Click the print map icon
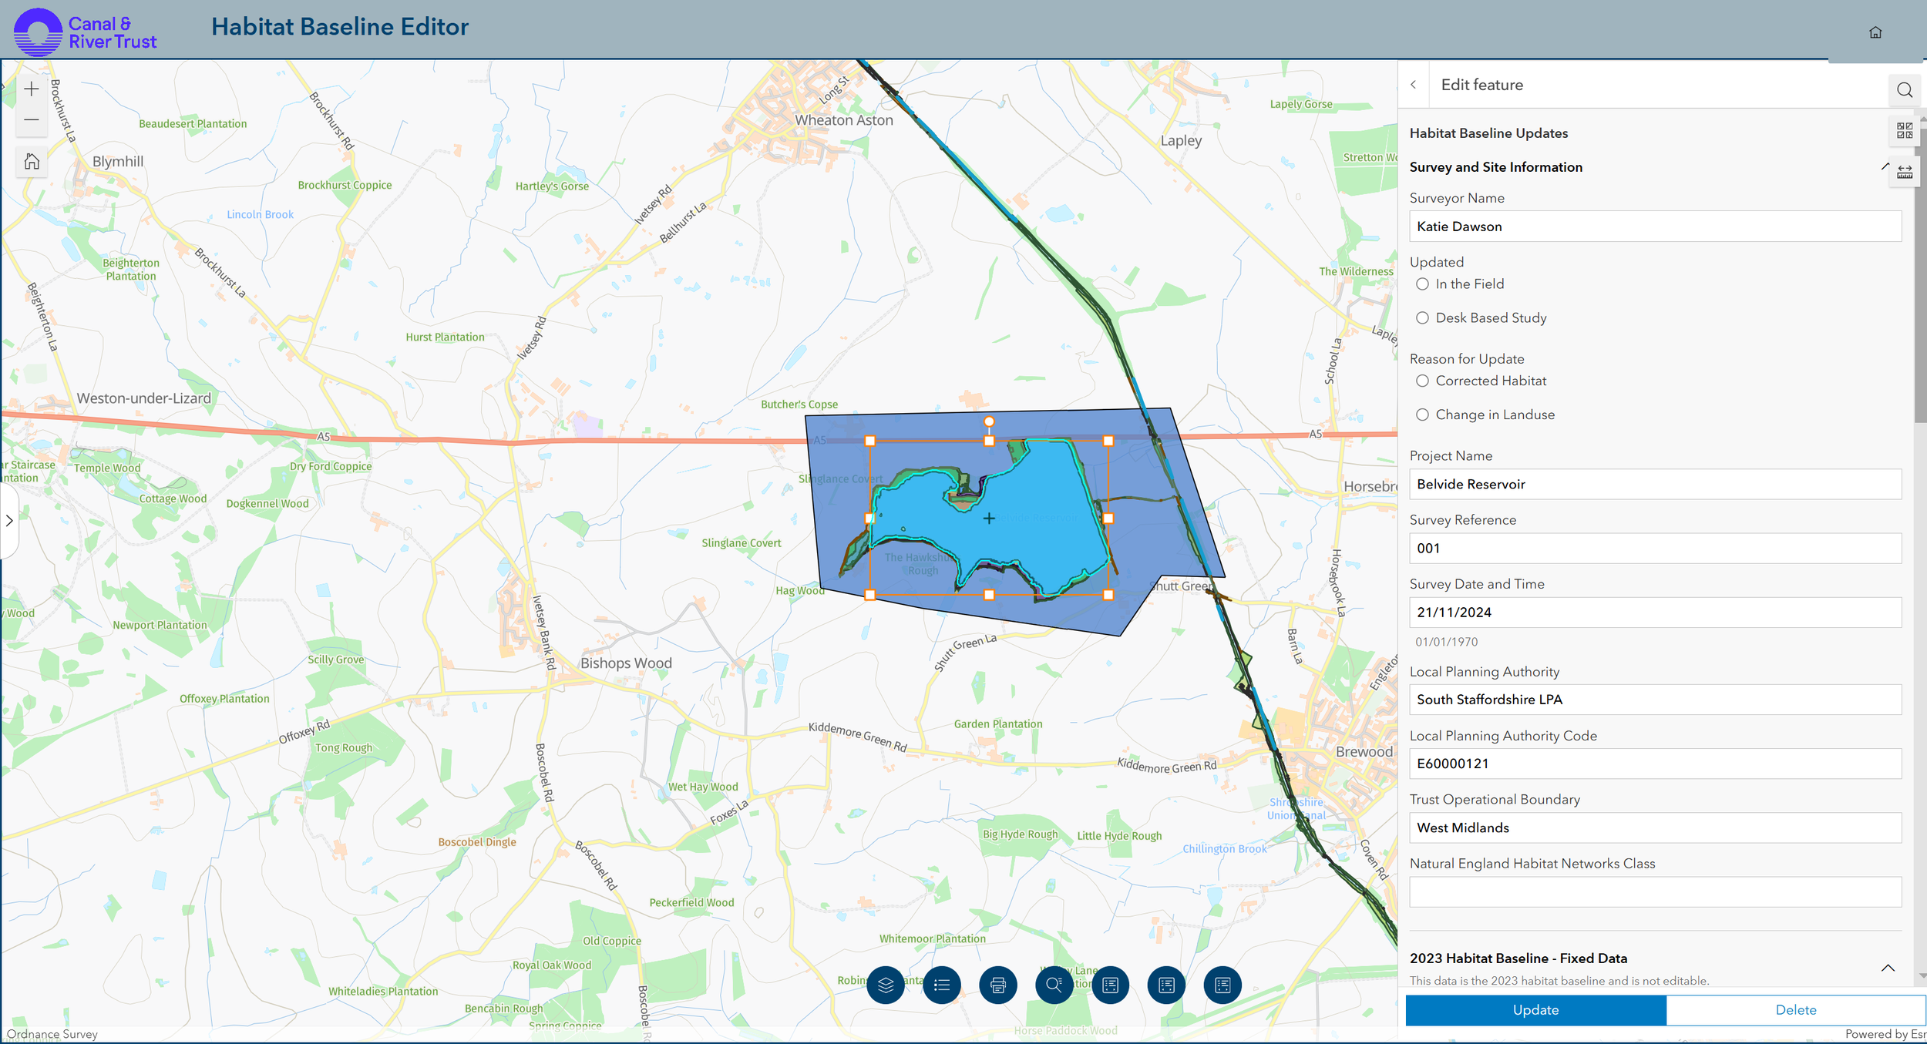Viewport: 1927px width, 1044px height. pos(997,985)
